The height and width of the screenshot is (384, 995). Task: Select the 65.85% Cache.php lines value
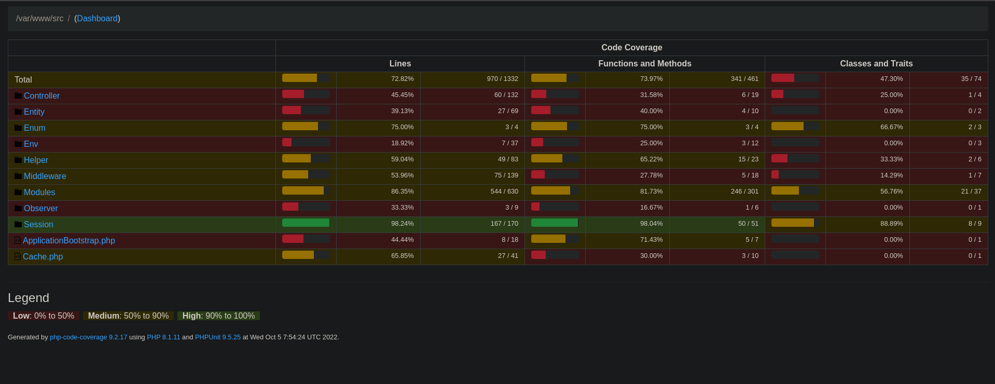[403, 256]
